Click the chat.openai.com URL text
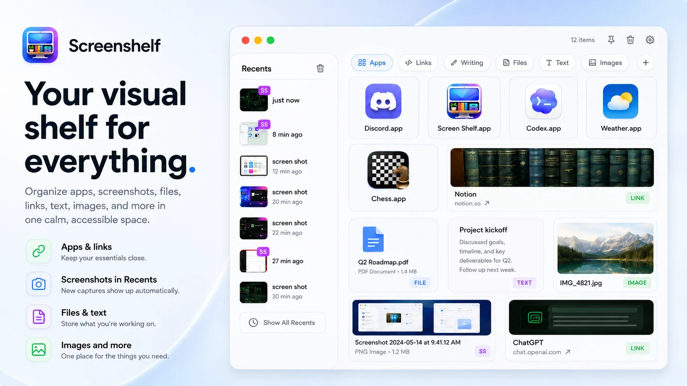Screen dimensions: 687x386 (x=537, y=352)
